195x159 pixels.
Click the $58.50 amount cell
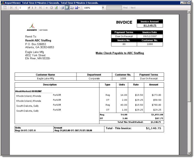(x=157, y=100)
